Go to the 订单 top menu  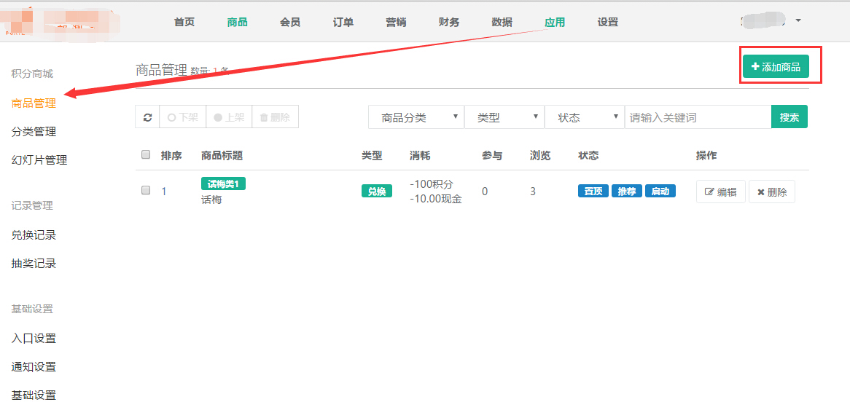343,22
